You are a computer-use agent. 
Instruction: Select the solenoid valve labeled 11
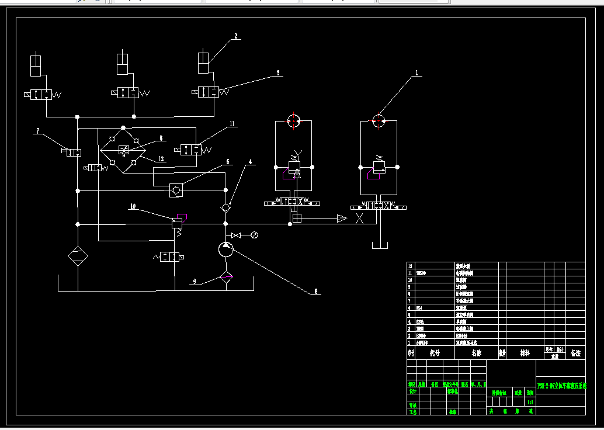193,150
